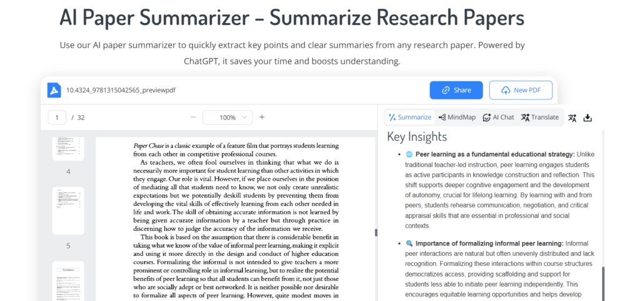Open the 100% zoom level dropdown
The width and height of the screenshot is (640, 301).
point(227,117)
